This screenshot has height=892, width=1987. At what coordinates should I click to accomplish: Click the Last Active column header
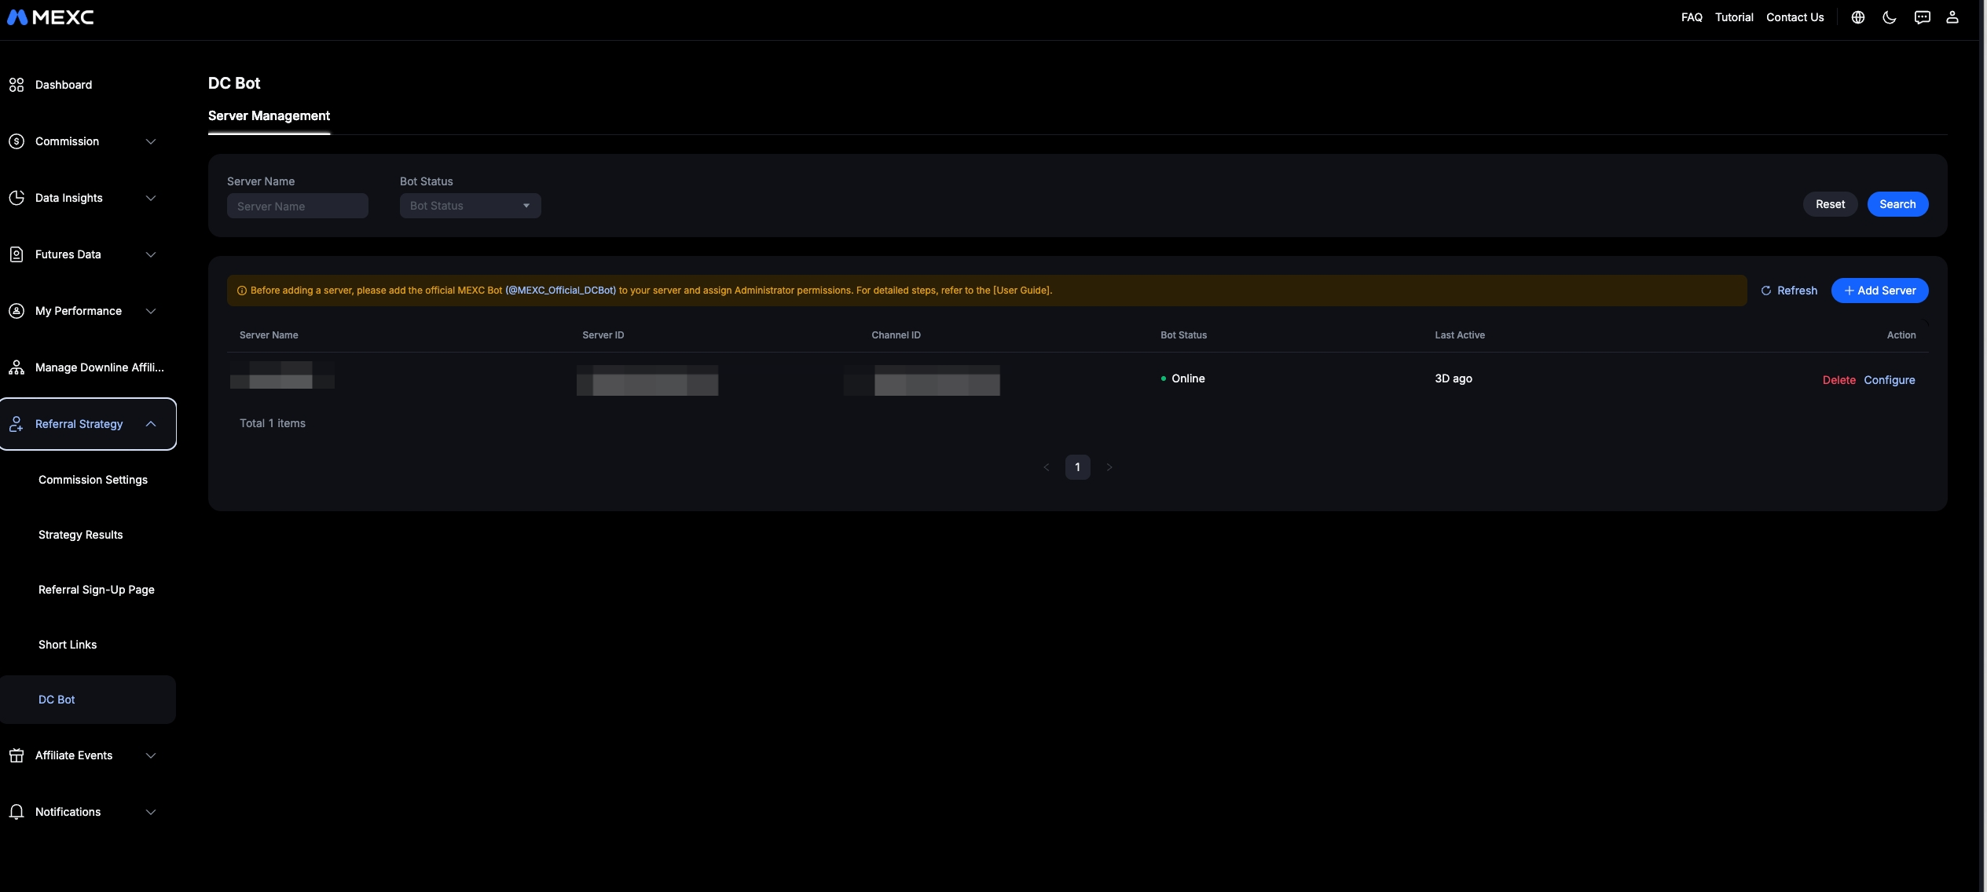click(1460, 335)
